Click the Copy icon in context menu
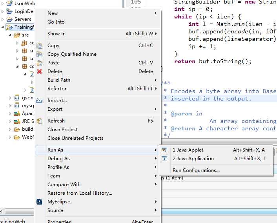Image resolution: width=277 pixels, height=223 pixels. [x=39, y=46]
